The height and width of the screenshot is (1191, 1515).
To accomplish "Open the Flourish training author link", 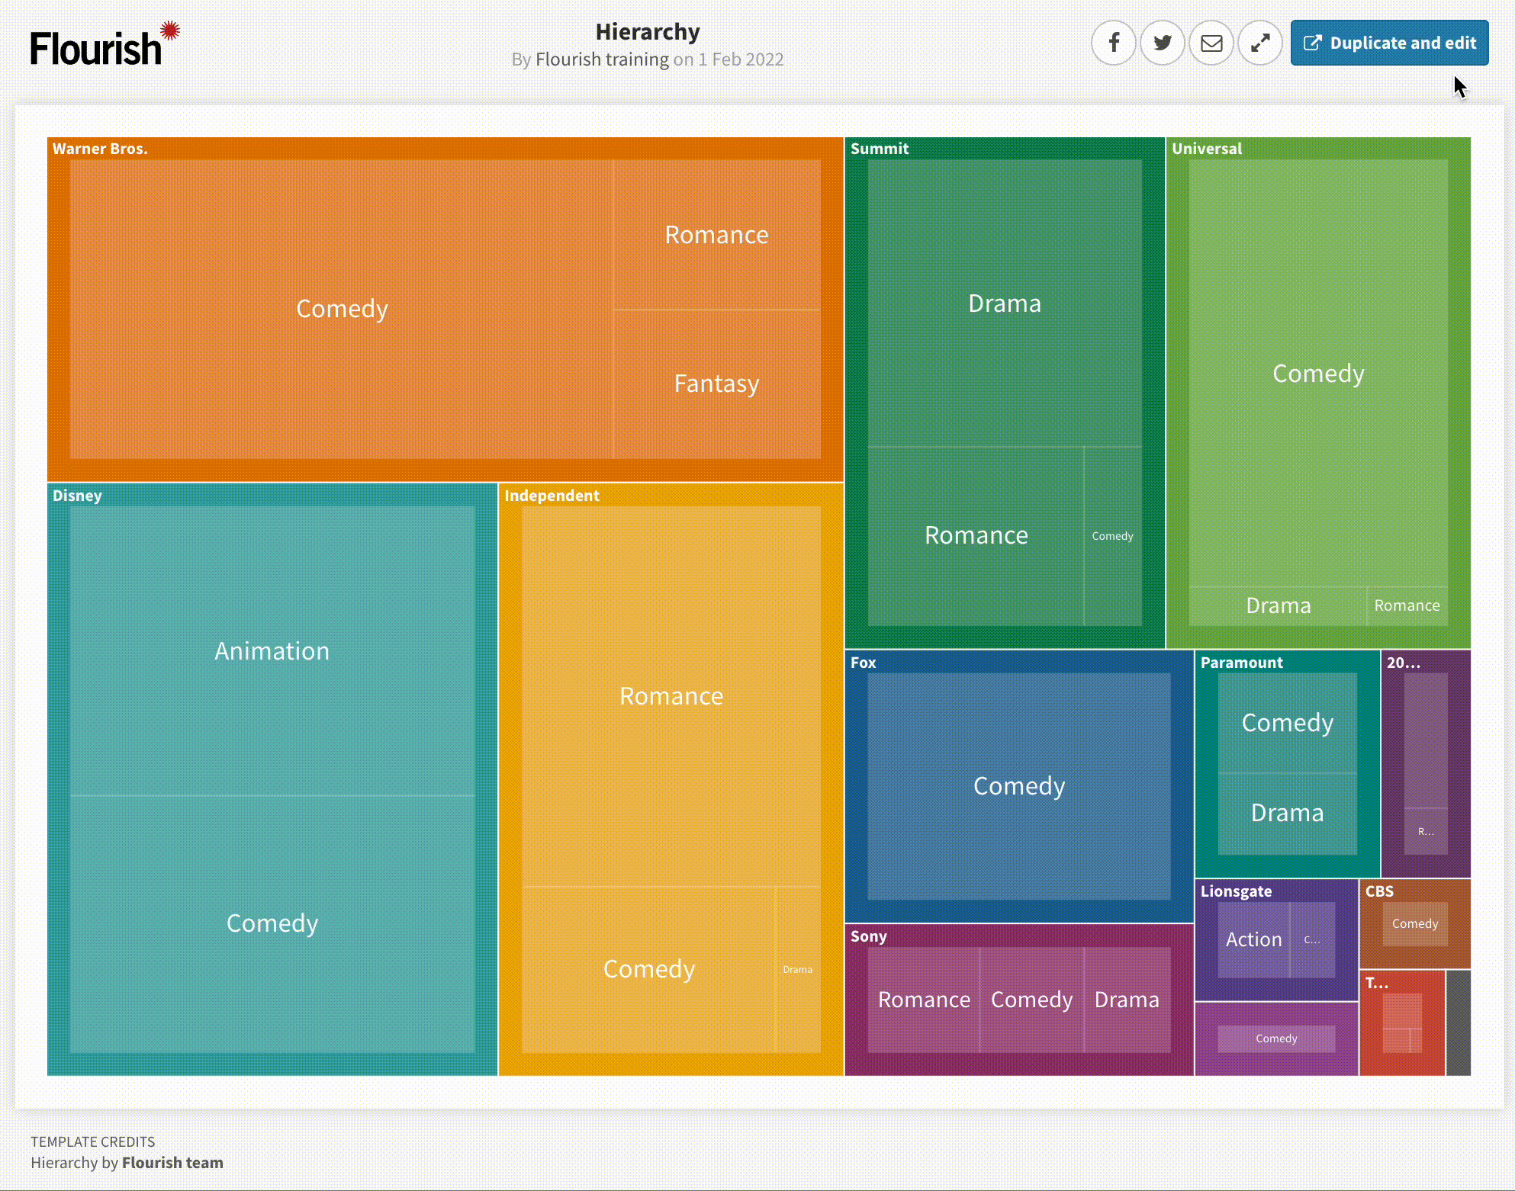I will point(602,59).
